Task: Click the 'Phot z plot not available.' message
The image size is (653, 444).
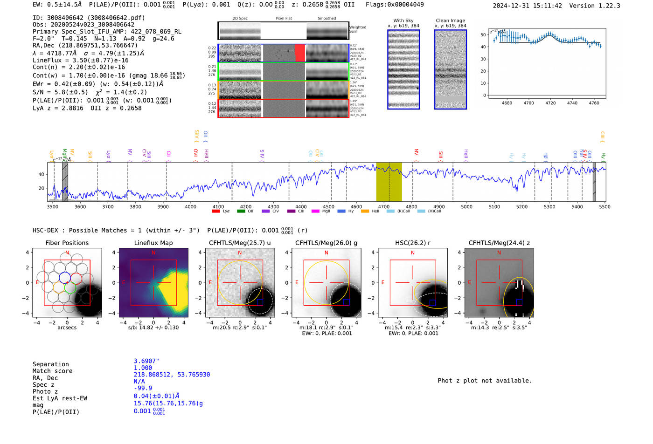Action: tap(485, 381)
